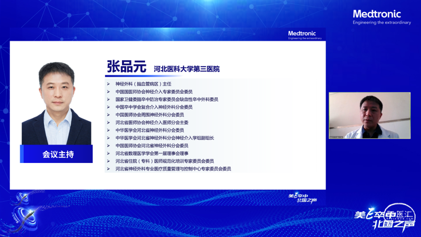Click the small Medtronic logo on the slide
The width and height of the screenshot is (421, 237).
click(x=305, y=35)
